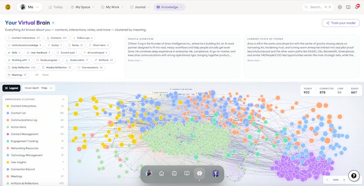Open the My Work menu
Screen dimensions: 364x186
[x=112, y=7]
